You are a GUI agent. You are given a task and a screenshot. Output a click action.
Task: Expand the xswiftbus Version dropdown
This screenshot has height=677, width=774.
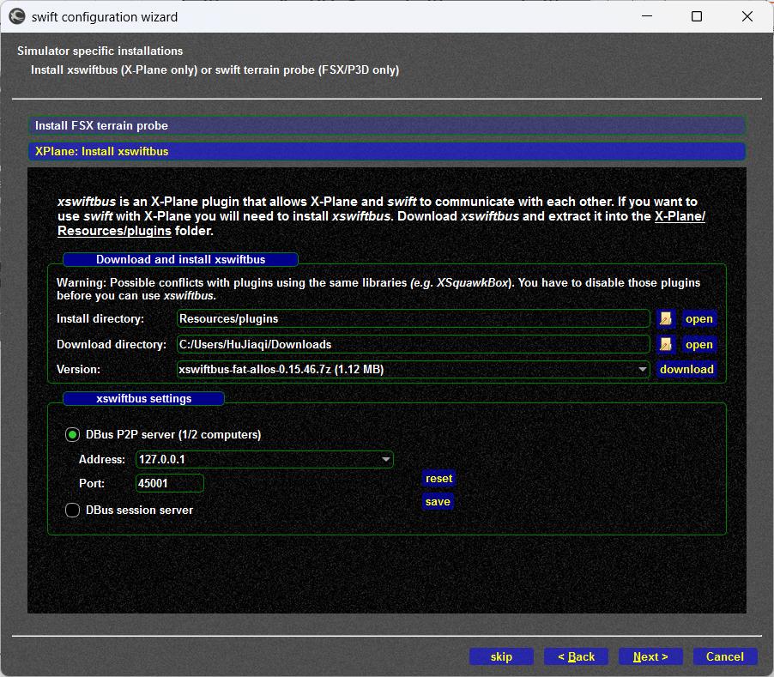[642, 369]
